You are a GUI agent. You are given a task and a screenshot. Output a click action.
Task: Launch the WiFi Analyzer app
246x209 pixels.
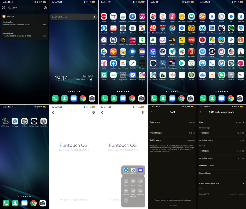[5, 121]
